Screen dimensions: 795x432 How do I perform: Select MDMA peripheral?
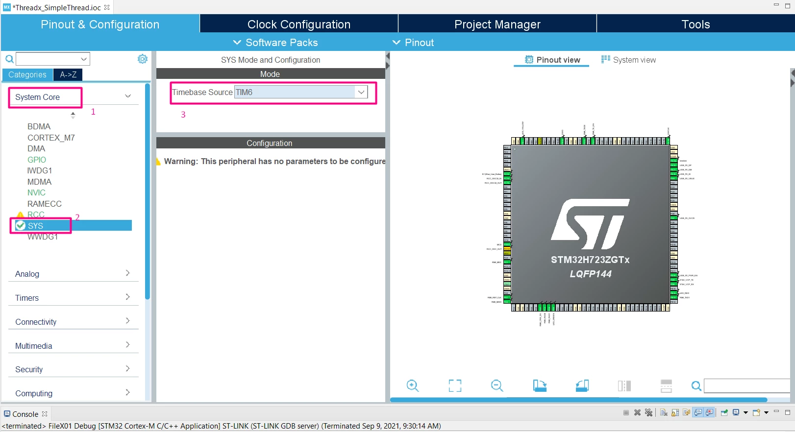tap(39, 182)
